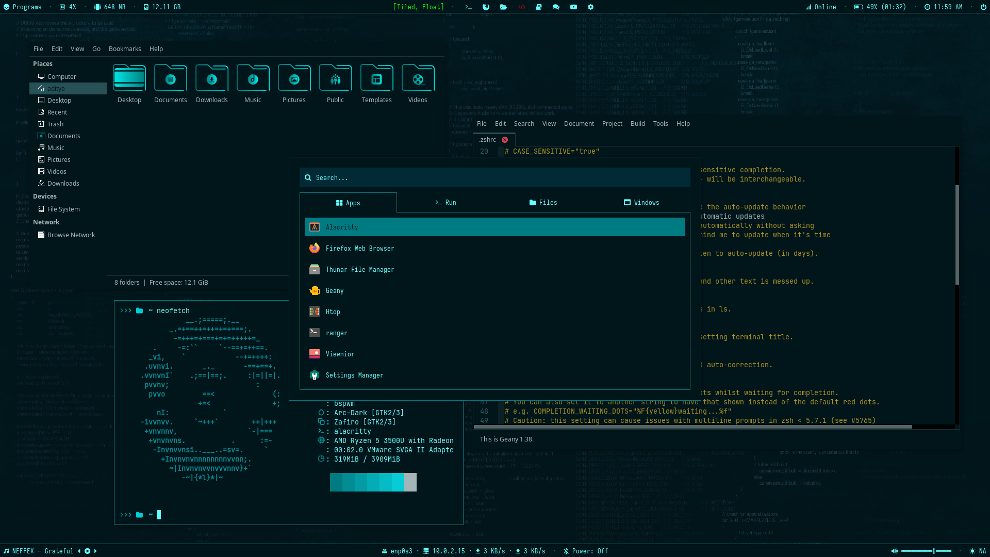The height and width of the screenshot is (557, 990).
Task: Open Geany's Build menu
Action: [637, 124]
